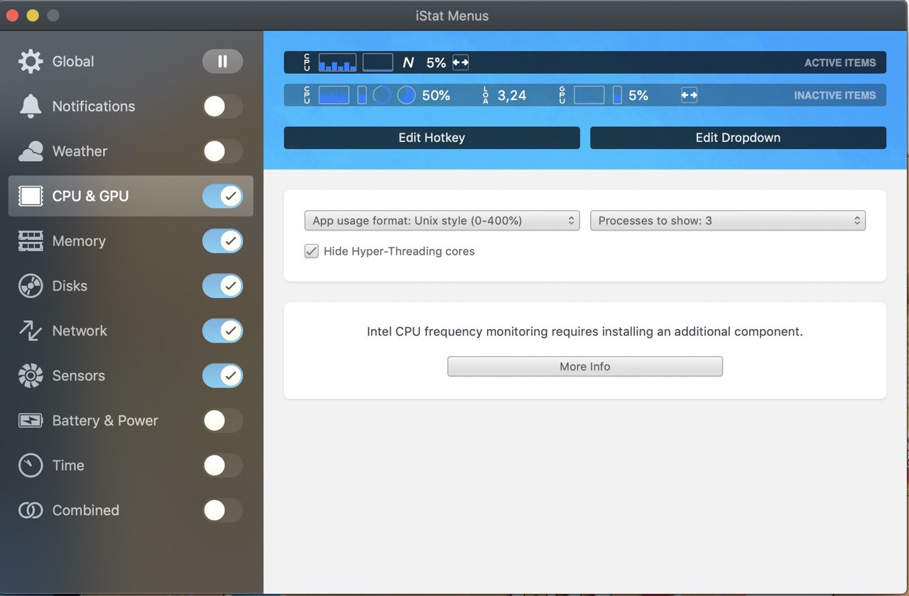Viewport: 909px width, 596px height.
Task: Select the vertical CPU bar beside the history graph
Action: 362,95
